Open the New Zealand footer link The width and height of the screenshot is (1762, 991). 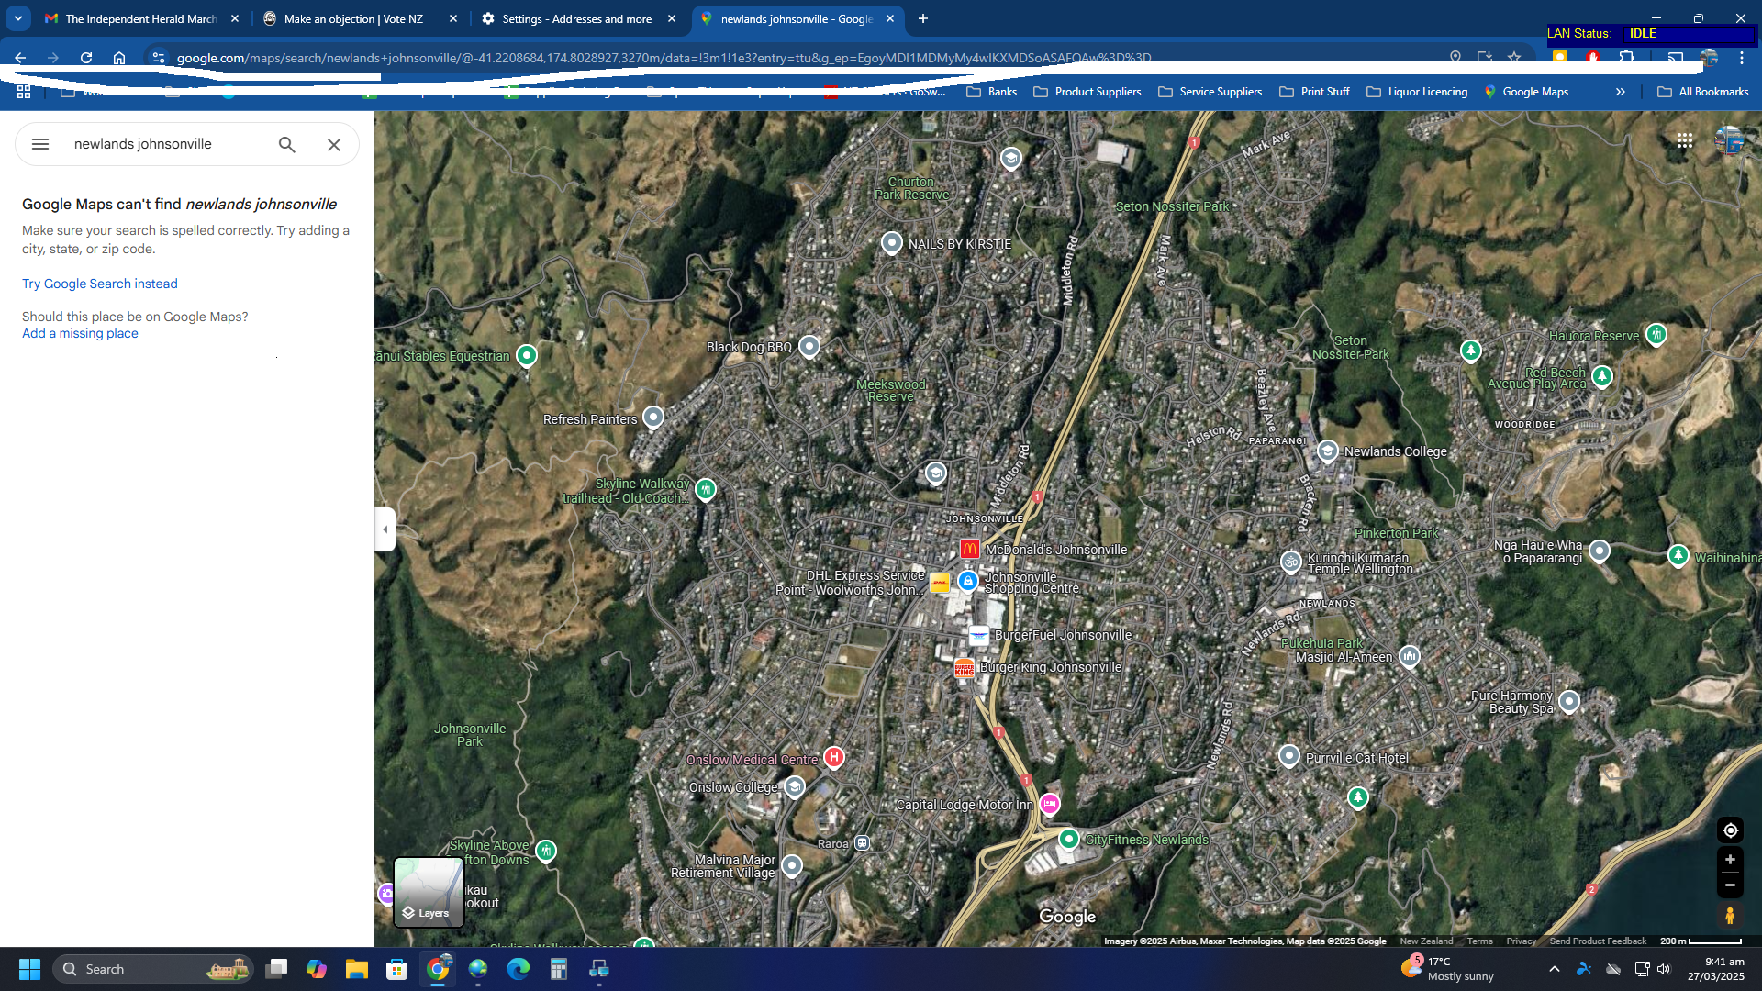(x=1426, y=941)
